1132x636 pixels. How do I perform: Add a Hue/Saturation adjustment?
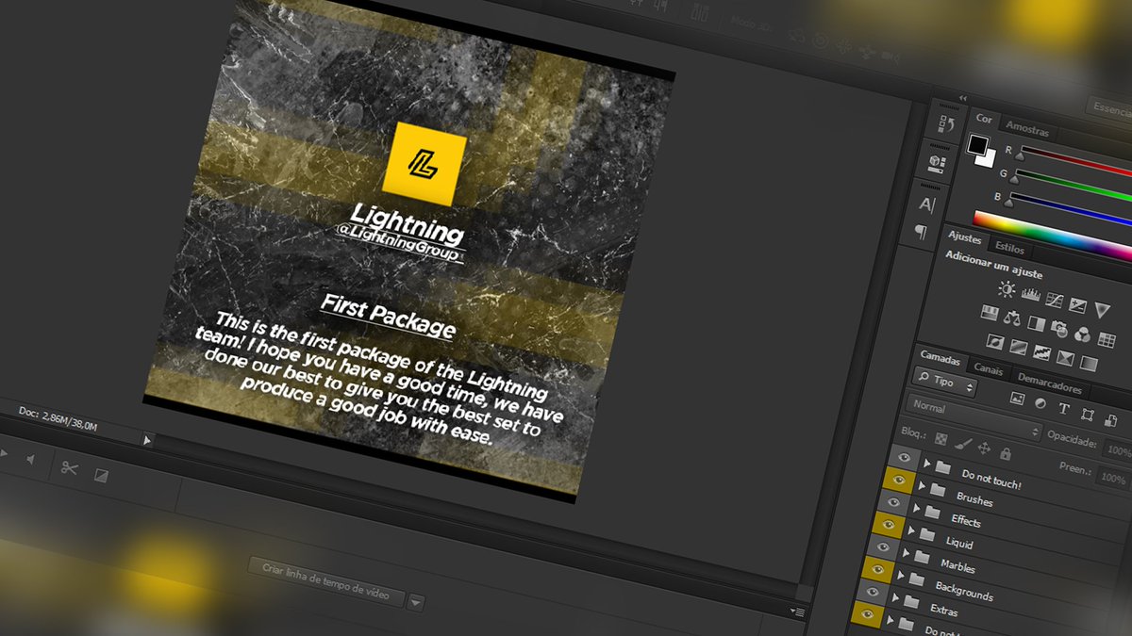(990, 312)
